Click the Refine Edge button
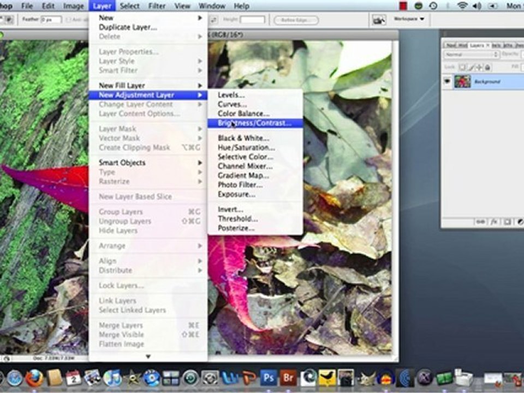The width and height of the screenshot is (524, 393). tap(296, 20)
